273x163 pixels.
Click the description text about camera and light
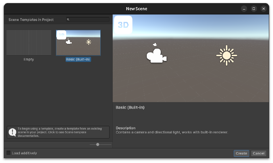pos(172,132)
